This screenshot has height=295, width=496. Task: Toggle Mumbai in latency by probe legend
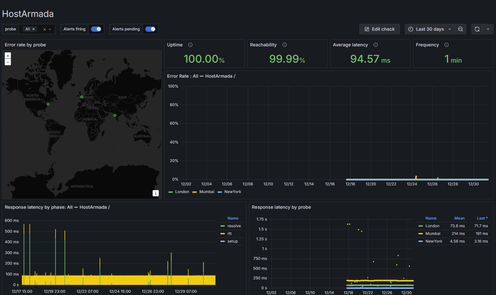click(x=433, y=233)
